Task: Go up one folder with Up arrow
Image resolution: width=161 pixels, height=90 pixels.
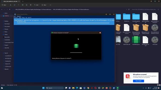Action: click(10, 9)
